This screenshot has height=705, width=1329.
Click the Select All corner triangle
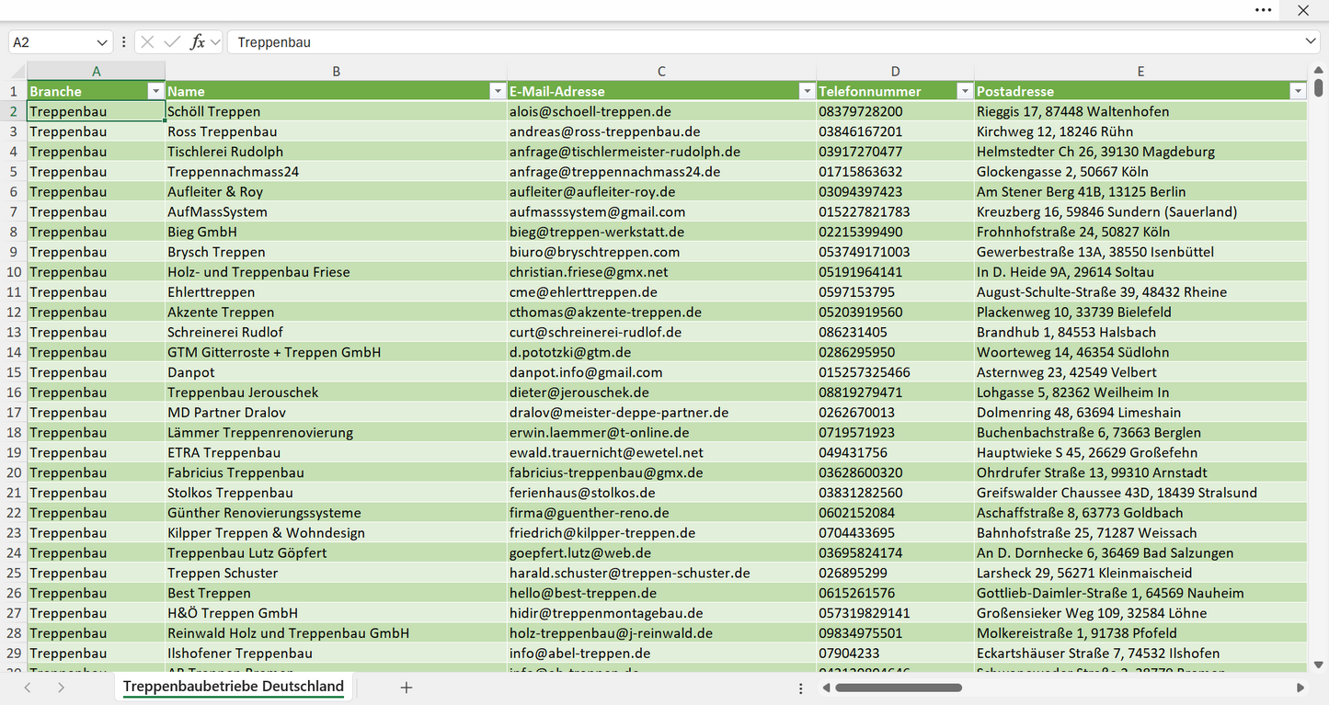coord(17,72)
